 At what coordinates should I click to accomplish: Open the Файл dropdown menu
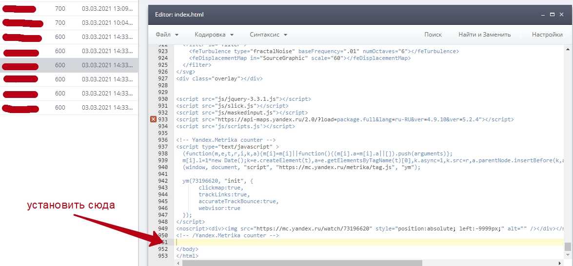click(x=167, y=35)
